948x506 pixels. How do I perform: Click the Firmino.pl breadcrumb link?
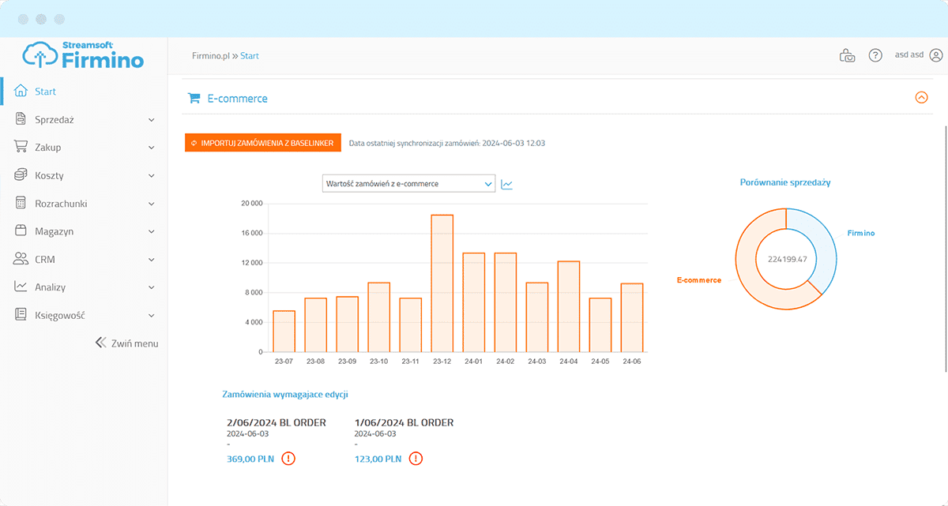click(x=210, y=56)
